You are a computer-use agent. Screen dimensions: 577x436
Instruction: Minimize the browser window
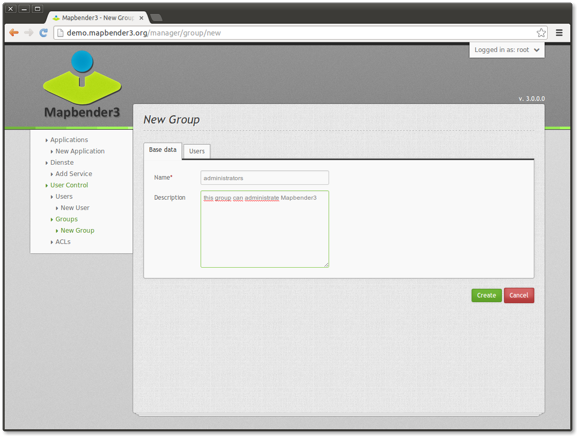click(24, 8)
